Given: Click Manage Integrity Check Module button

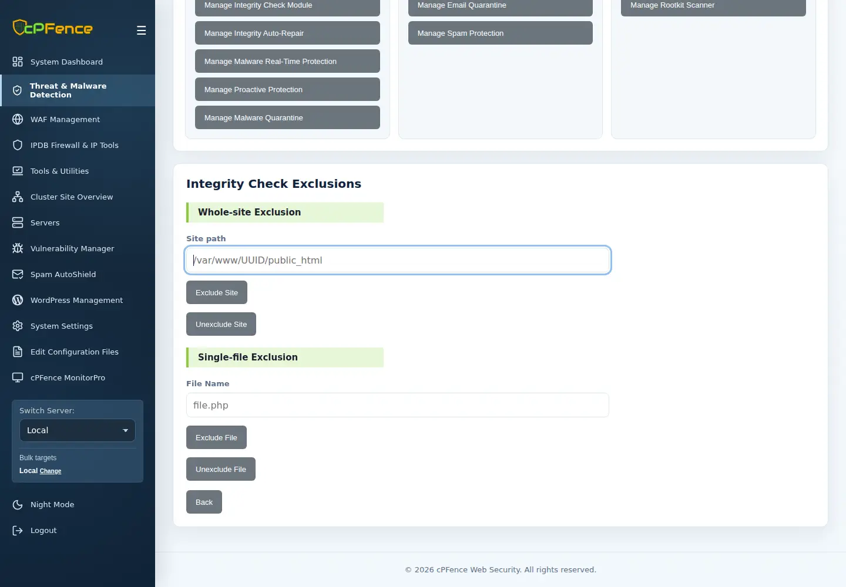Looking at the screenshot, I should [x=287, y=6].
